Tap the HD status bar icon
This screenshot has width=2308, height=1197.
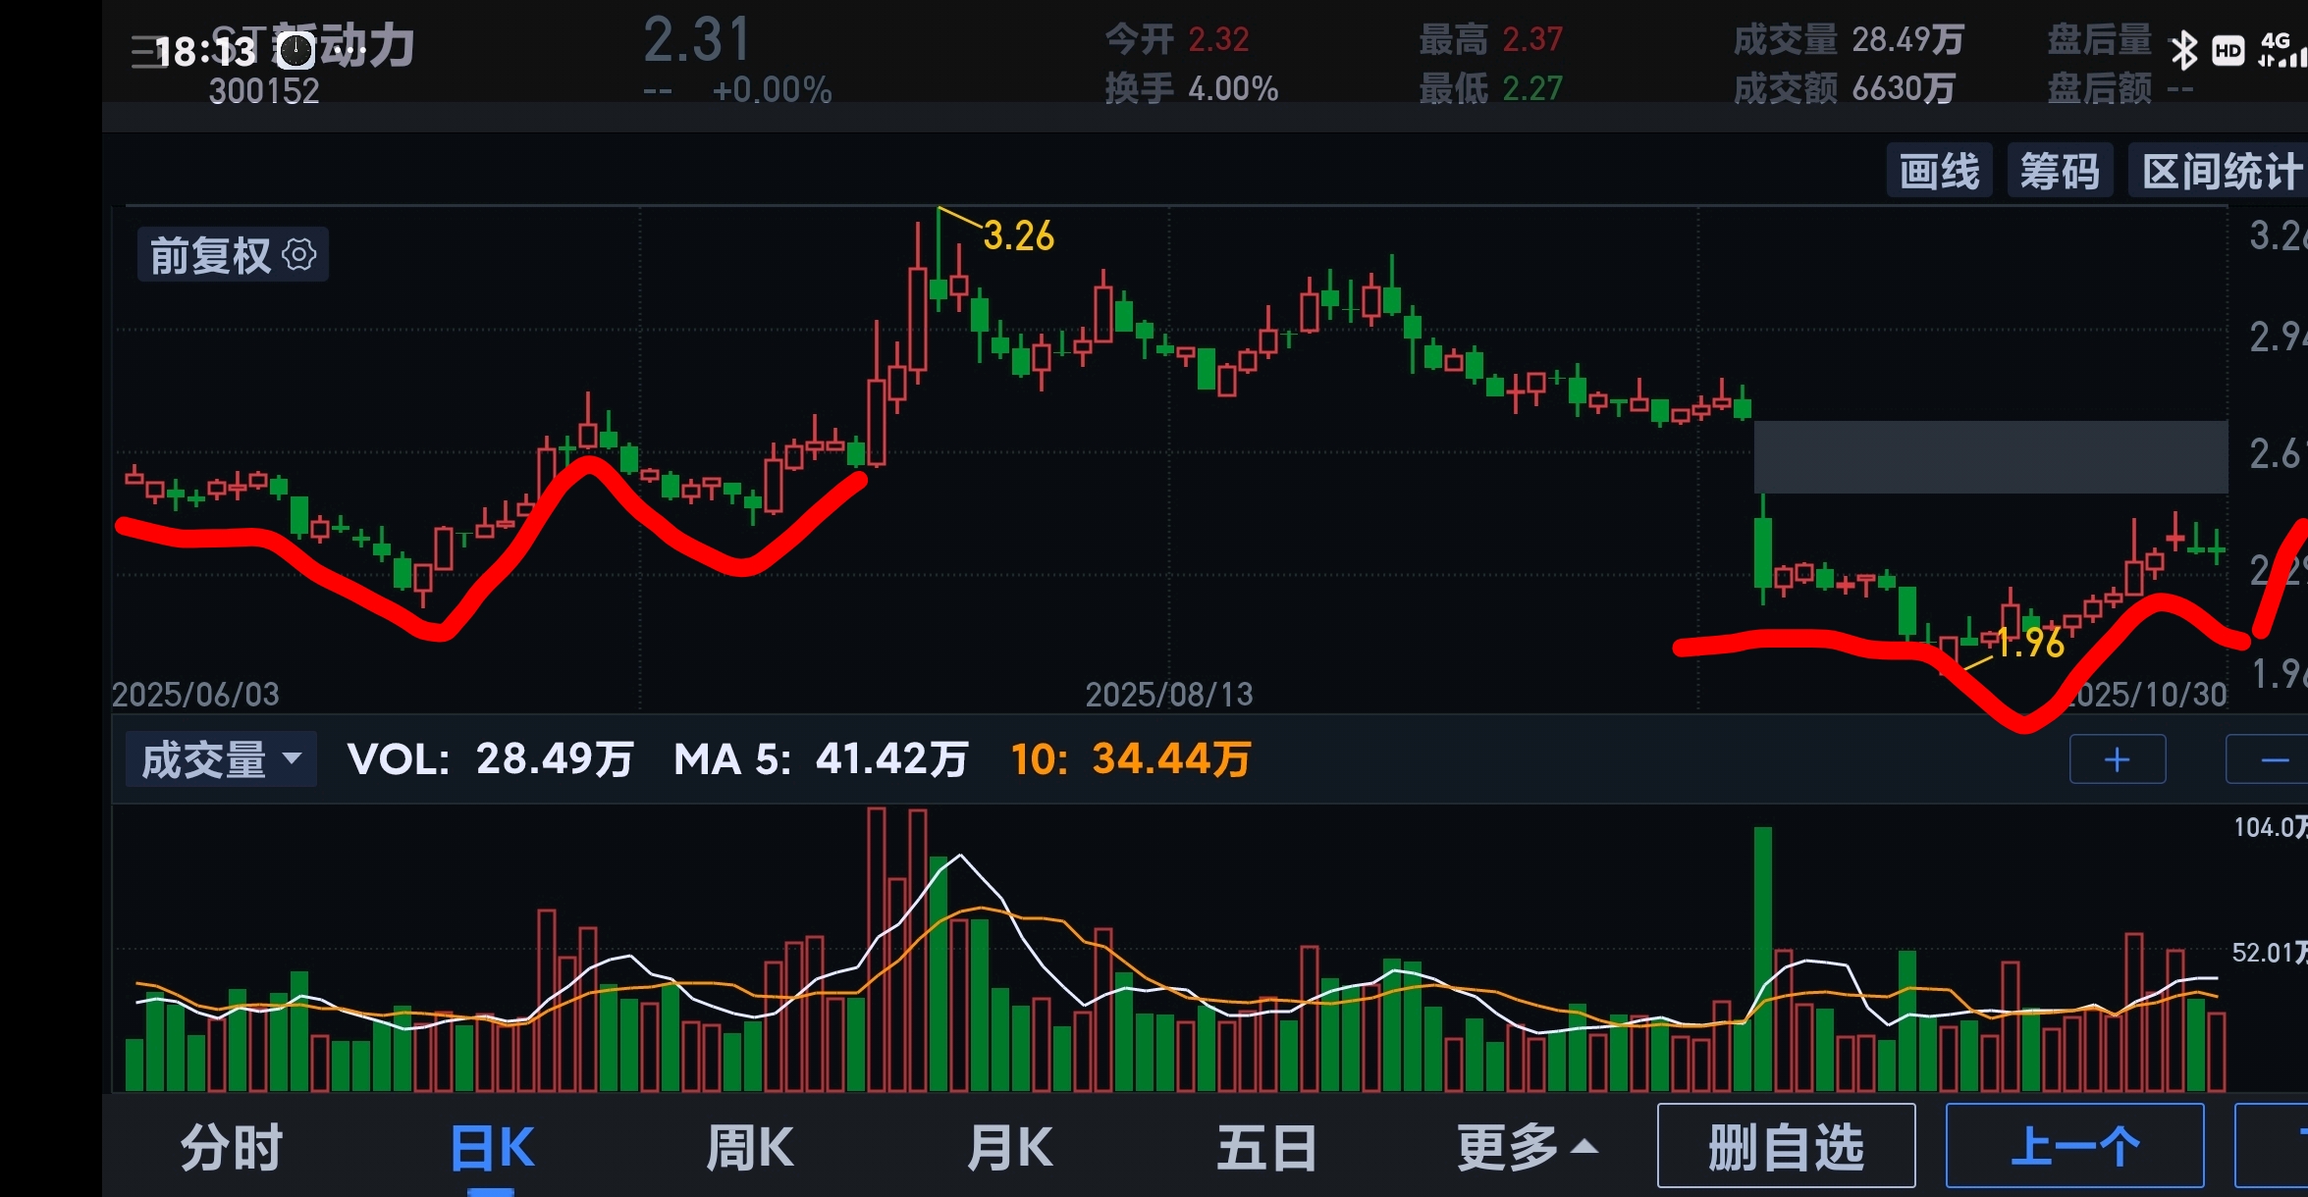coord(2227,51)
